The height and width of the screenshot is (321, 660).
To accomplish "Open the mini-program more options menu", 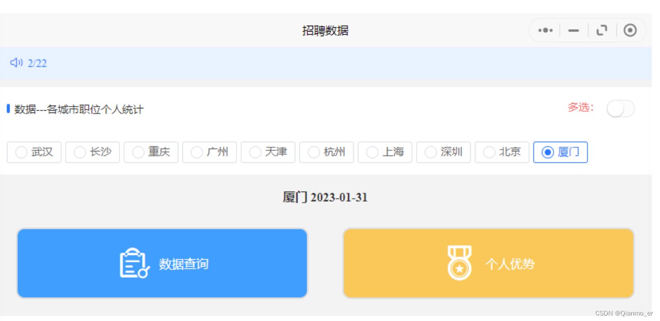I will coord(545,30).
